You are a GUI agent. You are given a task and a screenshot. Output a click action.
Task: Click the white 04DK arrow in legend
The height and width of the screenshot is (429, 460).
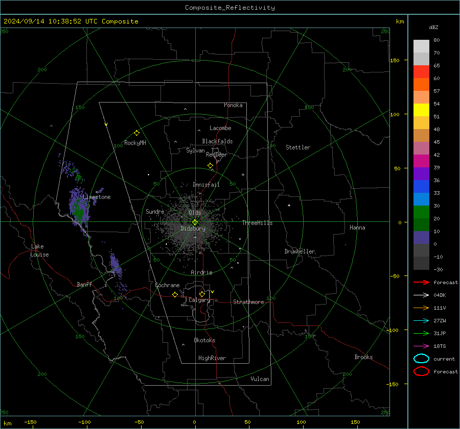[421, 295]
